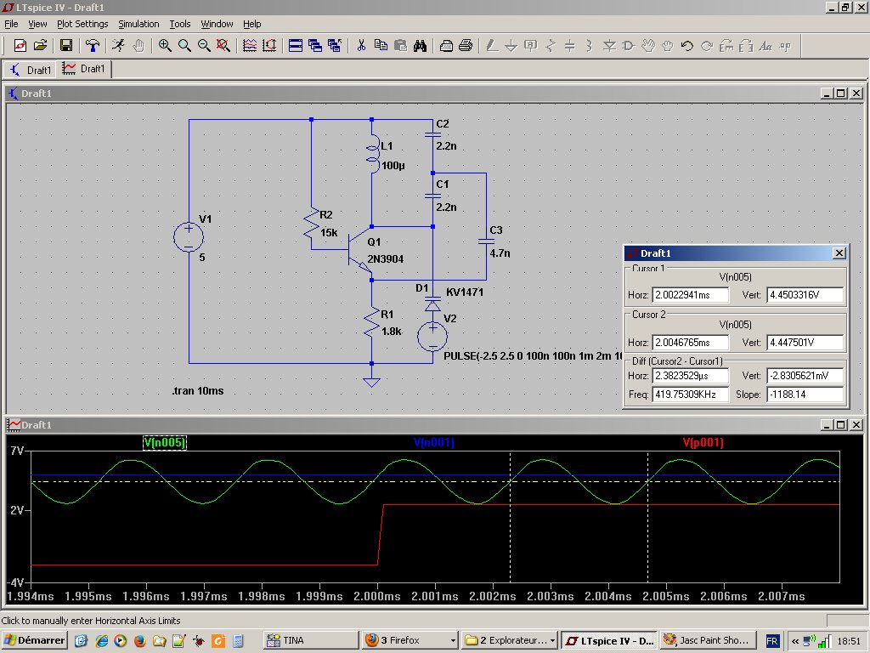The height and width of the screenshot is (653, 870).
Task: Click the Cascade Windows toolbar icon
Action: pyautogui.click(x=315, y=45)
